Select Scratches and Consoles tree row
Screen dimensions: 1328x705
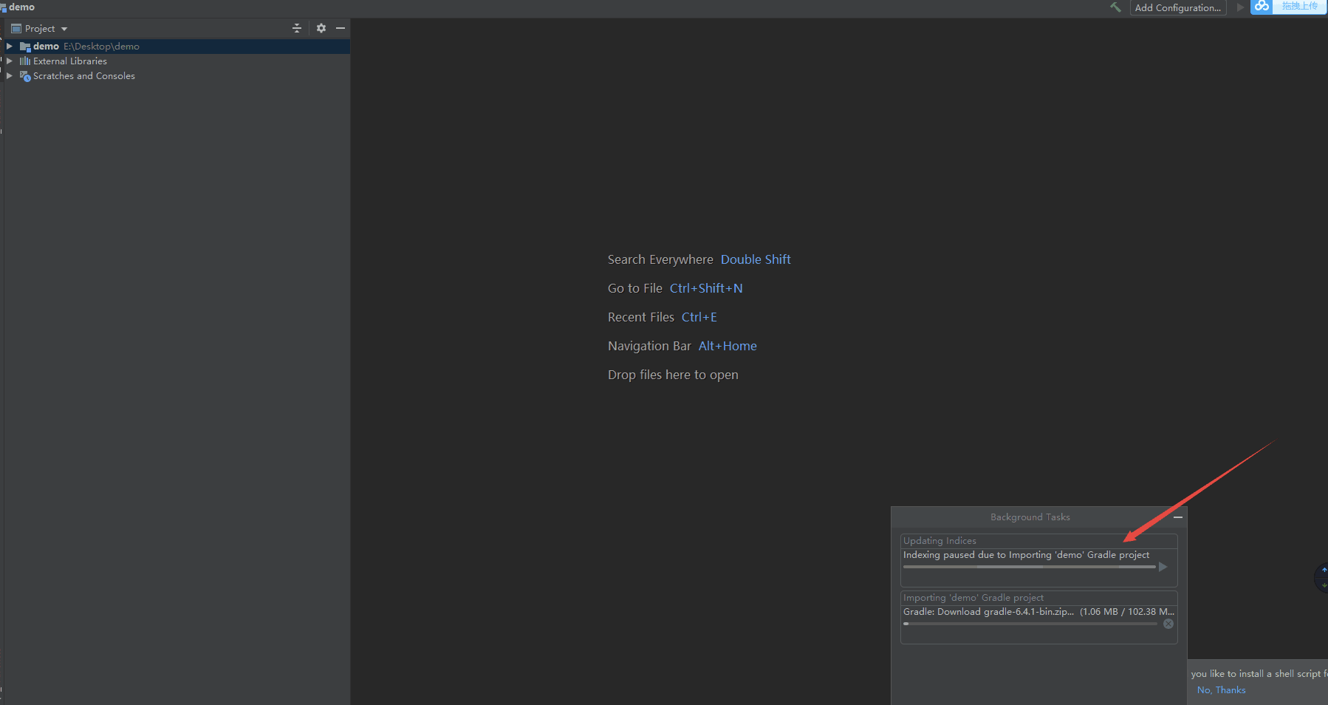177,75
